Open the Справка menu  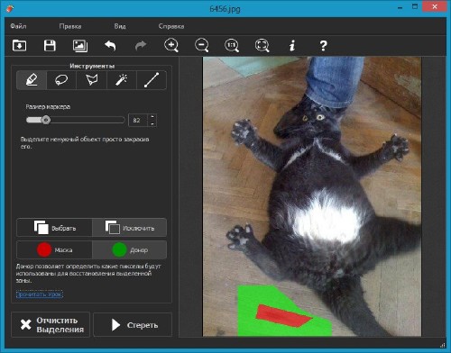171,26
